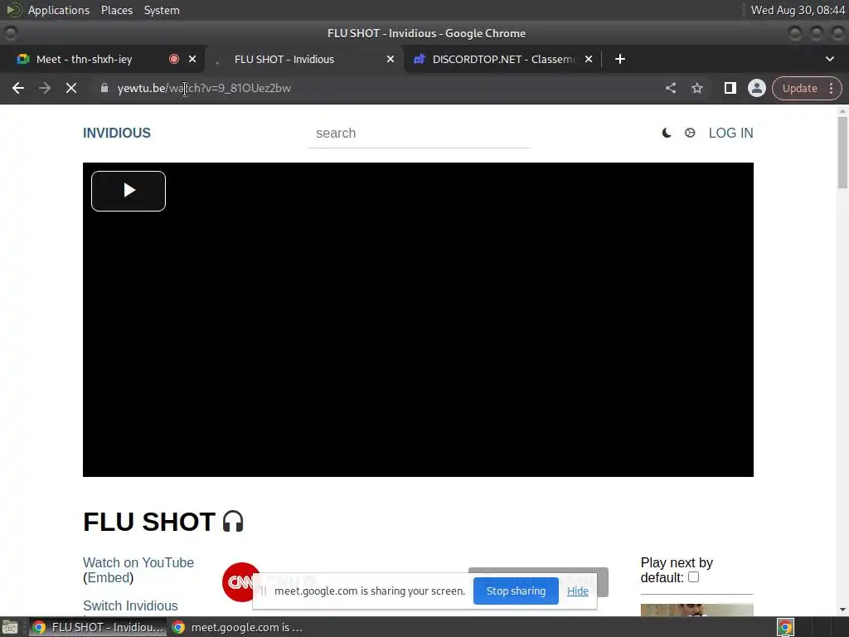Select FLU SHOT - Invidious taskbar window
The height and width of the screenshot is (637, 849).
[x=98, y=627]
